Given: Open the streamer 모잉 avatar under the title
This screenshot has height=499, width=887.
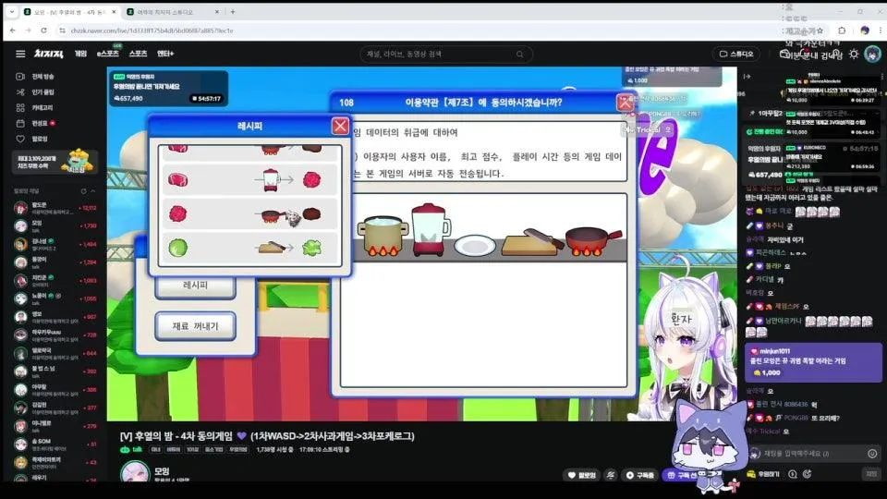Looking at the screenshot, I should (x=135, y=473).
